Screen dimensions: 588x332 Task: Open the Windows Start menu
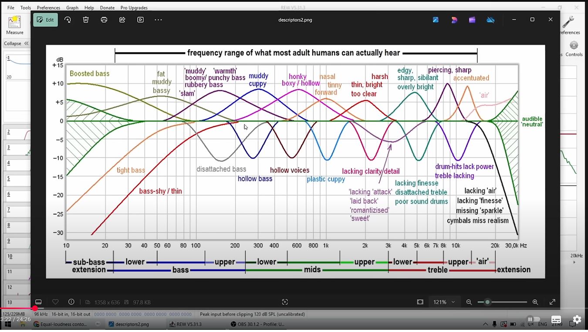click(x=8, y=324)
